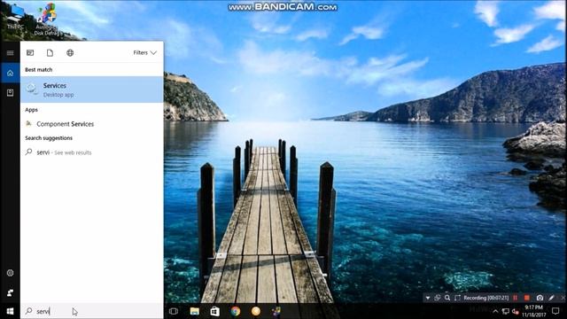Stop the Bandicam recording
Viewport: 567px width, 319px height.
(x=527, y=298)
